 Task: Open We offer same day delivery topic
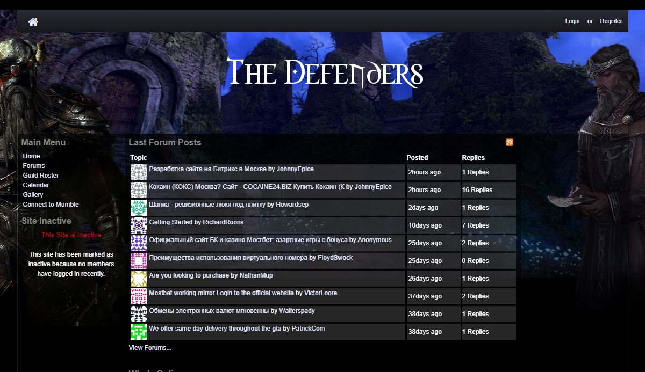click(x=216, y=329)
